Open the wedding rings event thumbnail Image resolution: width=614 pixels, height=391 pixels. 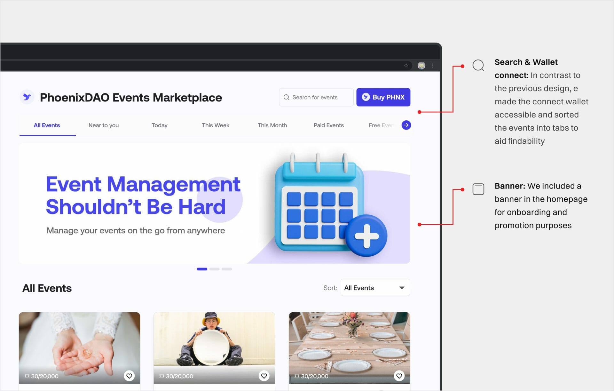80,348
